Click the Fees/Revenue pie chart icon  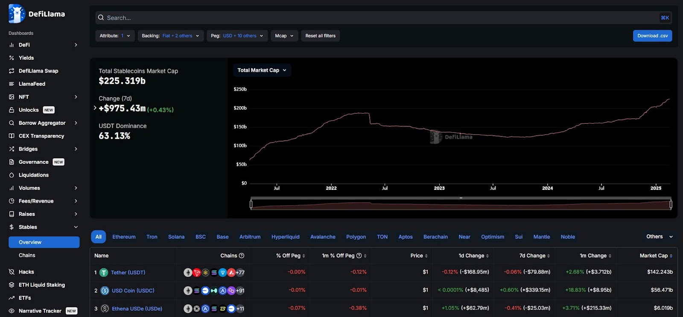(x=12, y=201)
